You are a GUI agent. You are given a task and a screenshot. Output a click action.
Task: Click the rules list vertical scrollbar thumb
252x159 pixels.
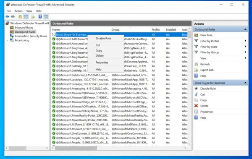(x=189, y=34)
